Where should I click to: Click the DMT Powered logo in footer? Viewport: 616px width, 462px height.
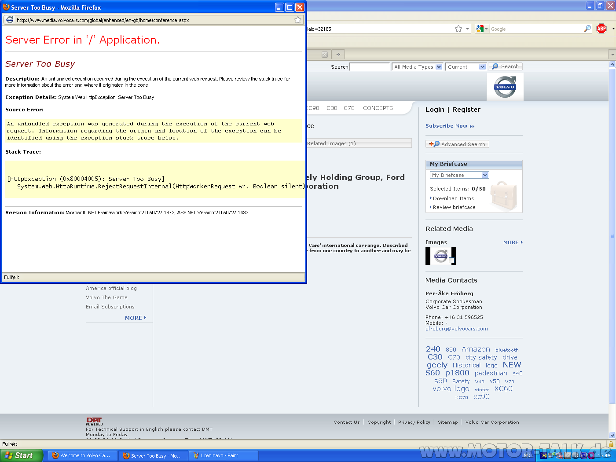pyautogui.click(x=94, y=422)
